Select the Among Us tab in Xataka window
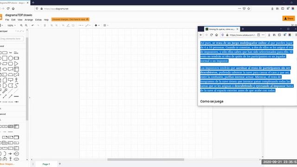The image size is (297, 167). [222, 29]
